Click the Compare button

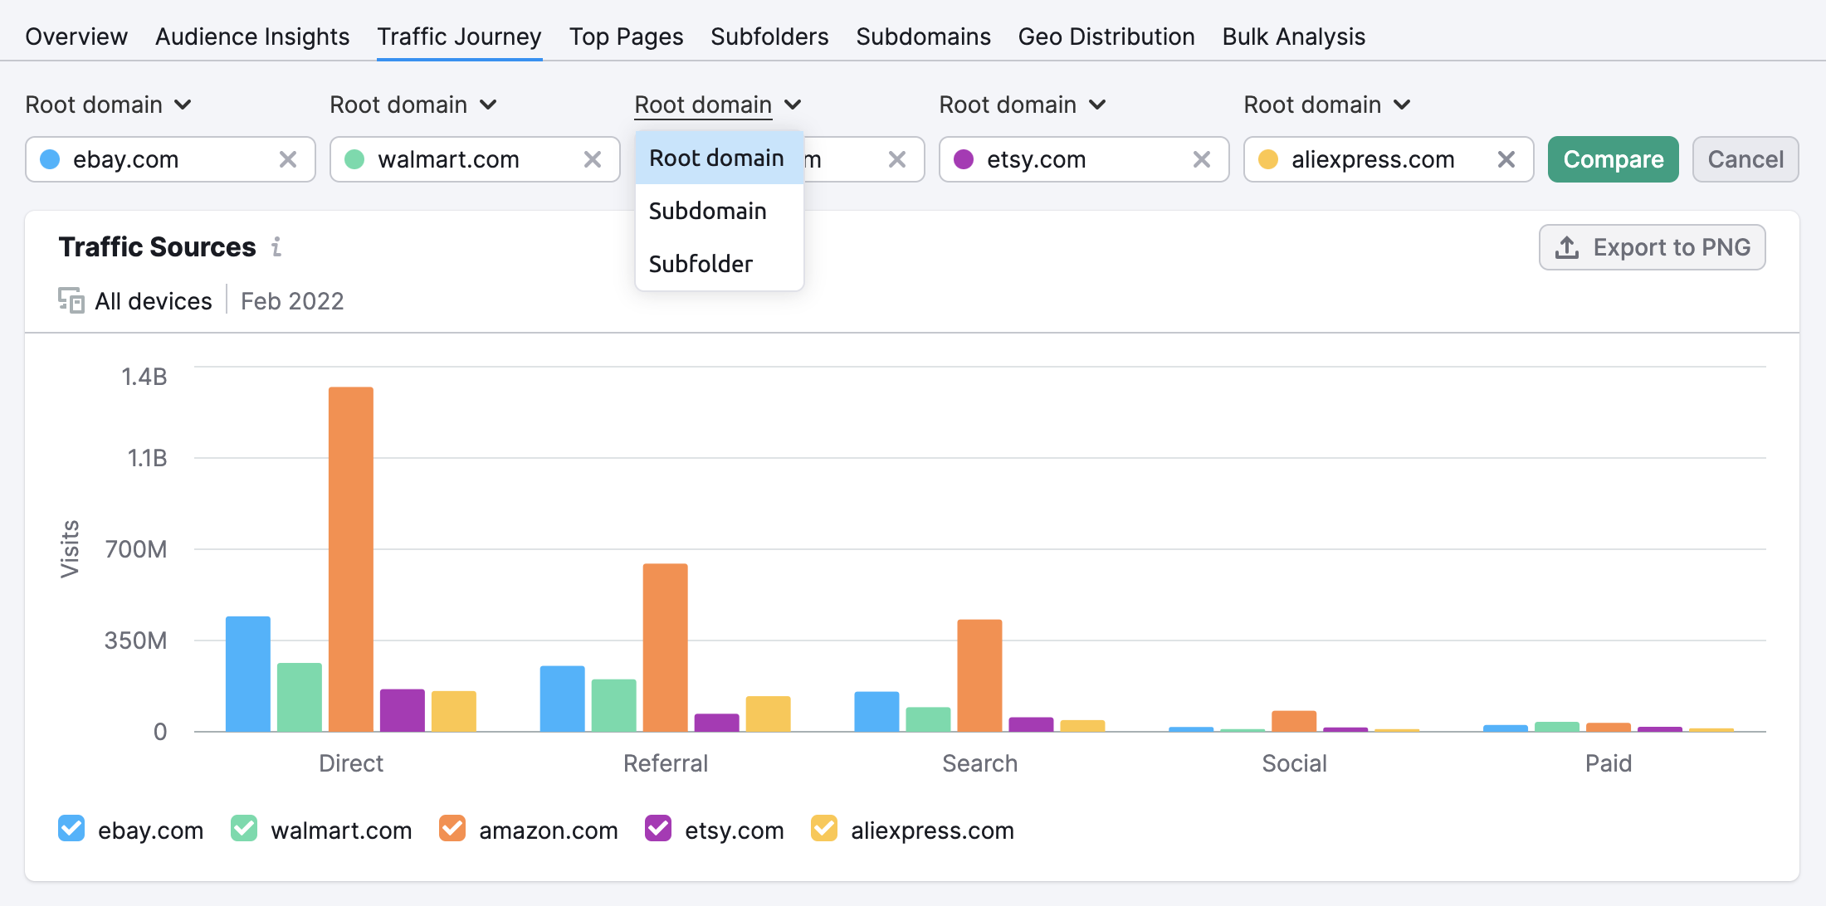(1614, 159)
